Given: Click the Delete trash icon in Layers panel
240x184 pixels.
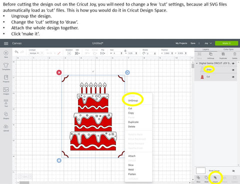Looking at the screenshot, I should [x=234, y=54].
